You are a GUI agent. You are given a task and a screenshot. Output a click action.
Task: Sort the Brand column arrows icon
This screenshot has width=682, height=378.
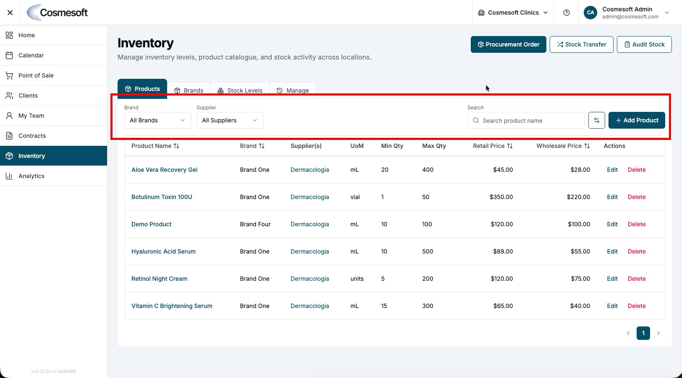click(262, 146)
